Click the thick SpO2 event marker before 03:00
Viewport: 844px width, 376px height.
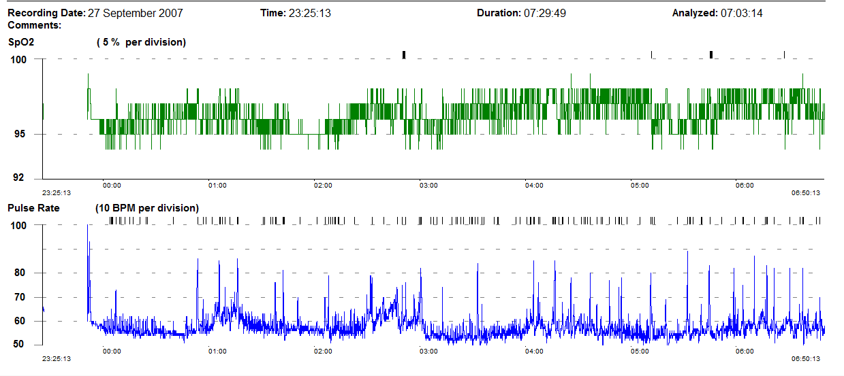(404, 54)
